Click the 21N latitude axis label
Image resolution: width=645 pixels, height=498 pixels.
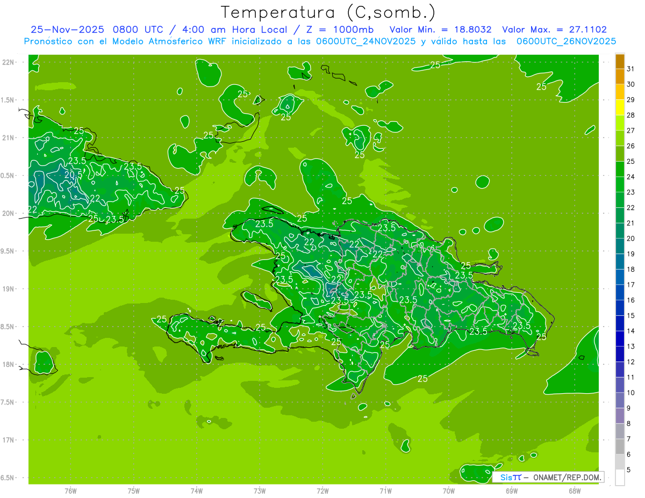coord(9,138)
